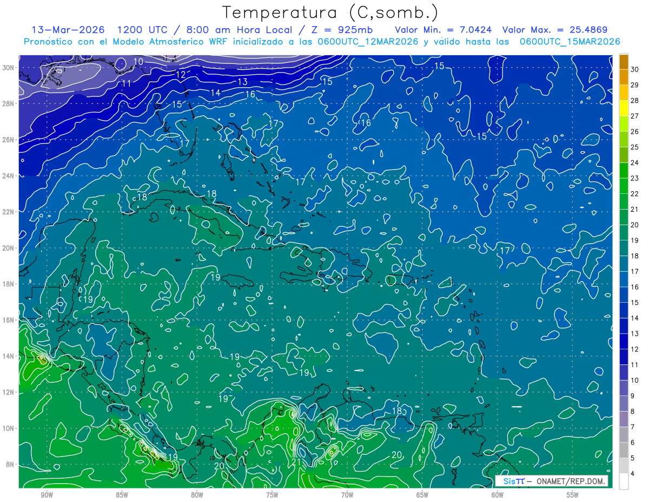Click the 8N latitude axis label
The height and width of the screenshot is (502, 649).
point(11,465)
